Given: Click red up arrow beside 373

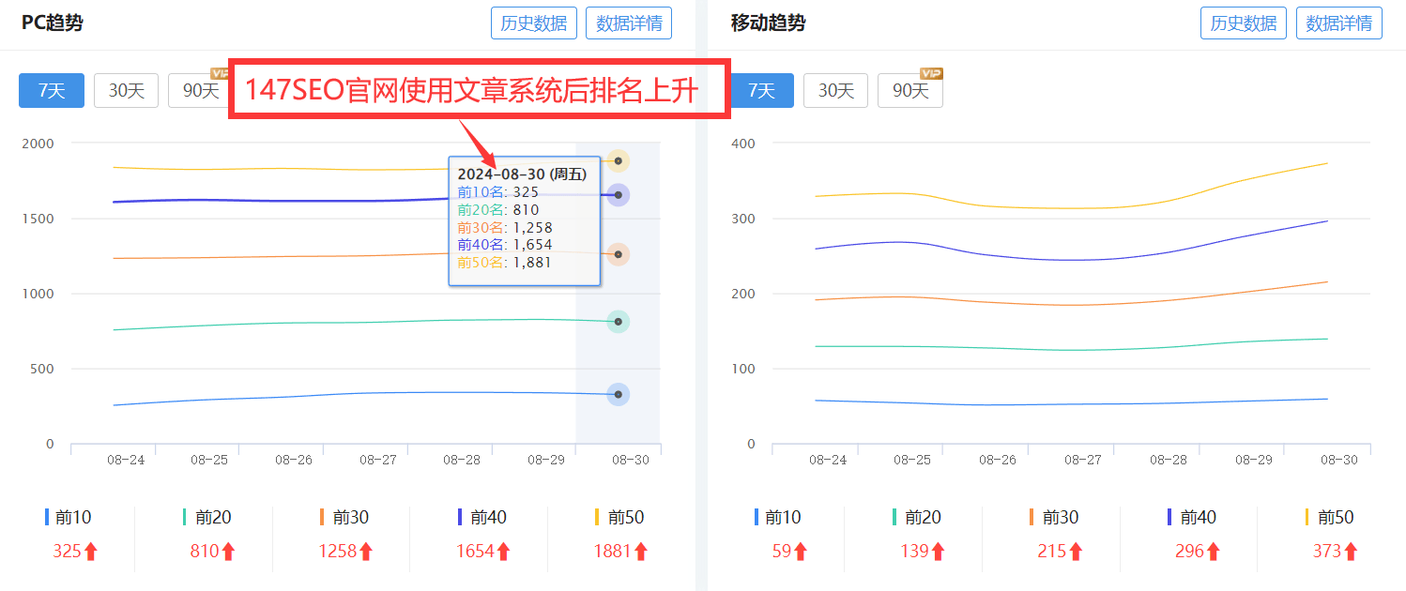Looking at the screenshot, I should pos(1351,552).
